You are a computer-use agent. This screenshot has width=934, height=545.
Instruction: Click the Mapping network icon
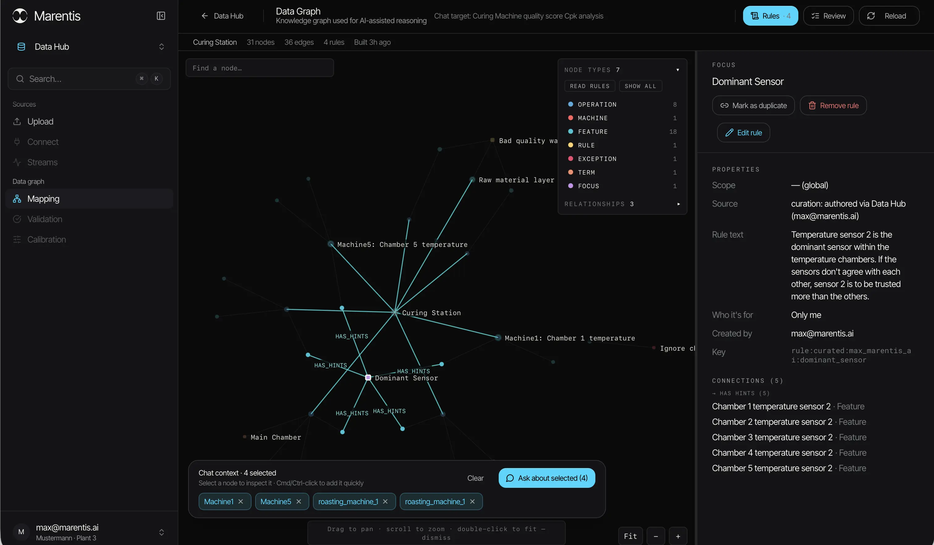17,199
